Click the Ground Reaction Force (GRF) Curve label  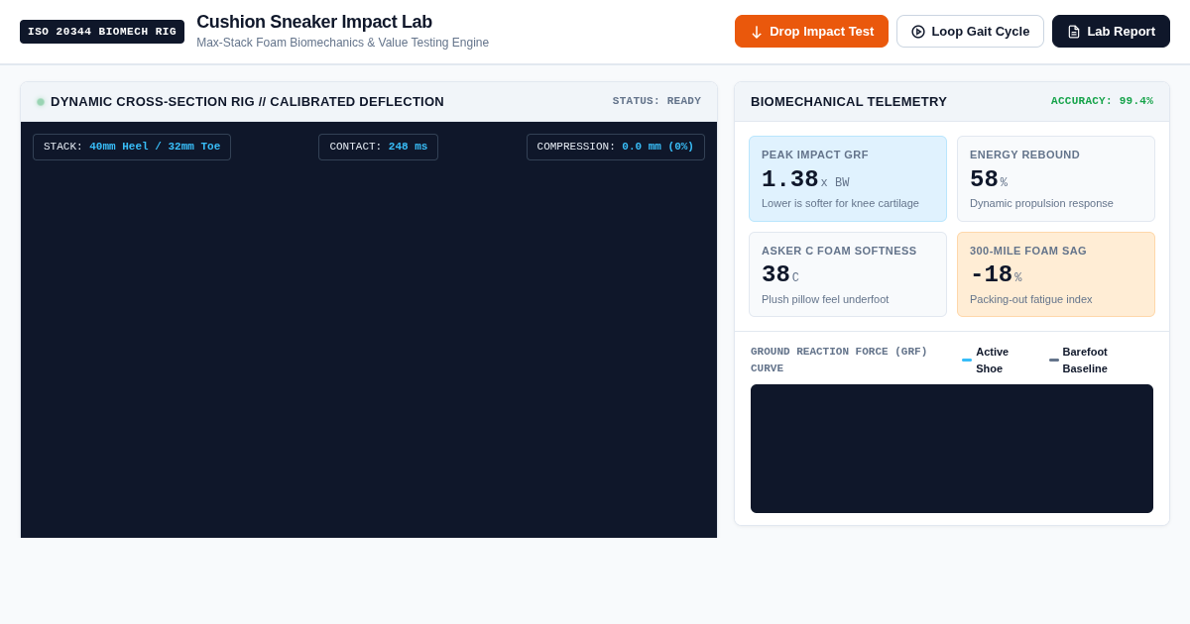click(839, 360)
